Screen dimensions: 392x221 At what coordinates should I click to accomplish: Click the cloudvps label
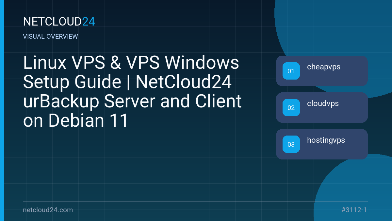323,104
